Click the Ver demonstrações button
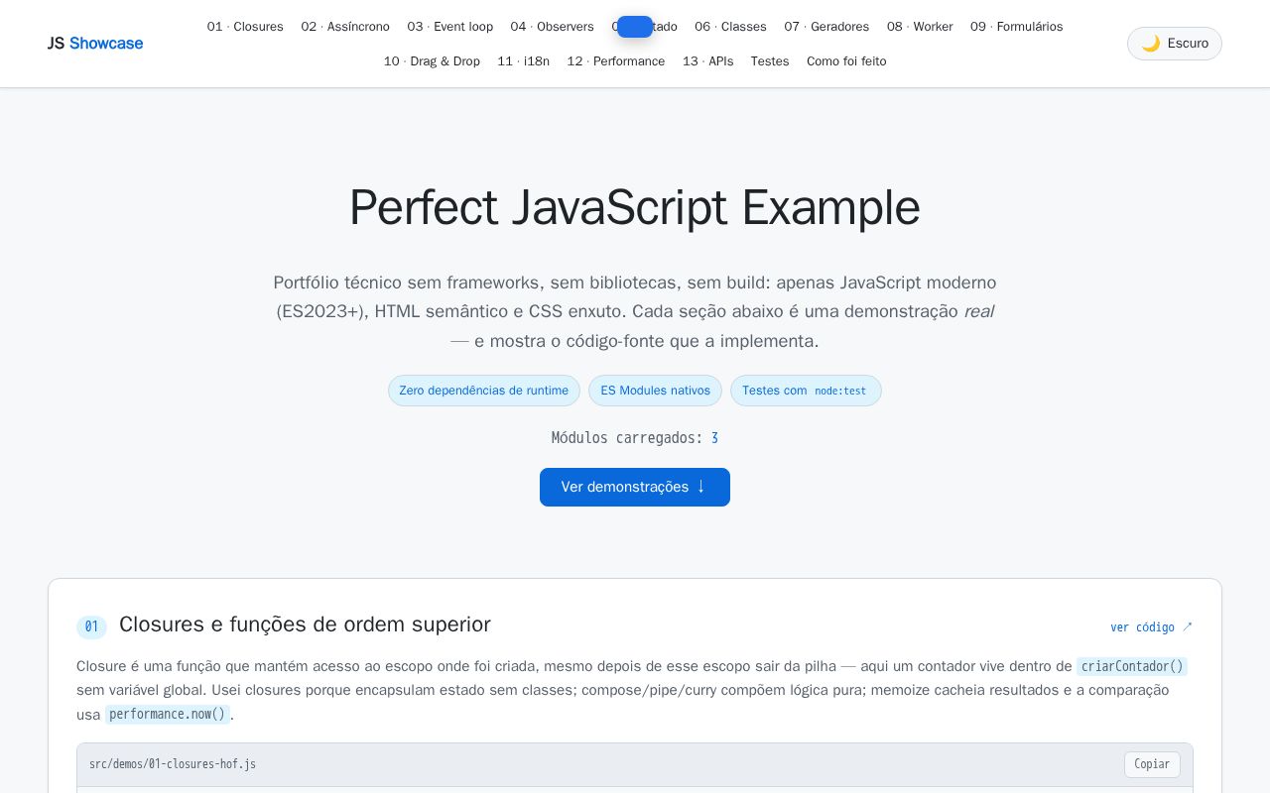The width and height of the screenshot is (1270, 793). coord(635,487)
